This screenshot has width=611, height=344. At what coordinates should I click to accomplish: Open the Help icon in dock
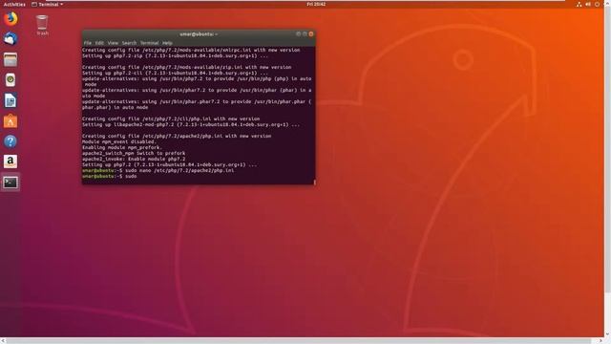tap(11, 141)
